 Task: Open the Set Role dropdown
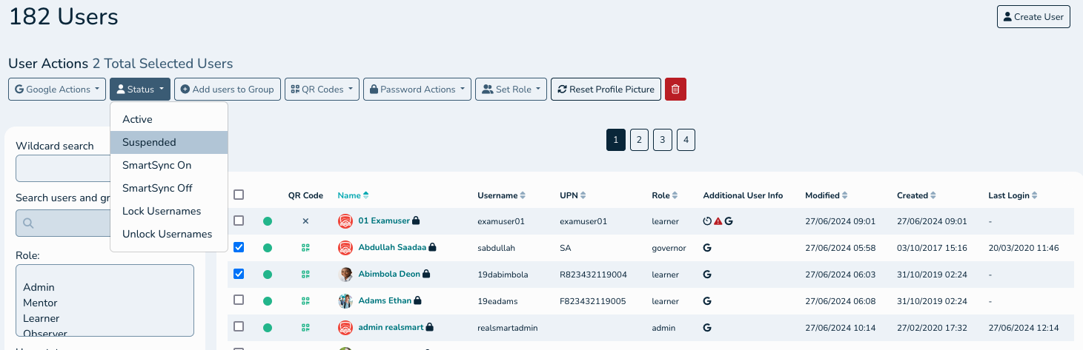[511, 90]
